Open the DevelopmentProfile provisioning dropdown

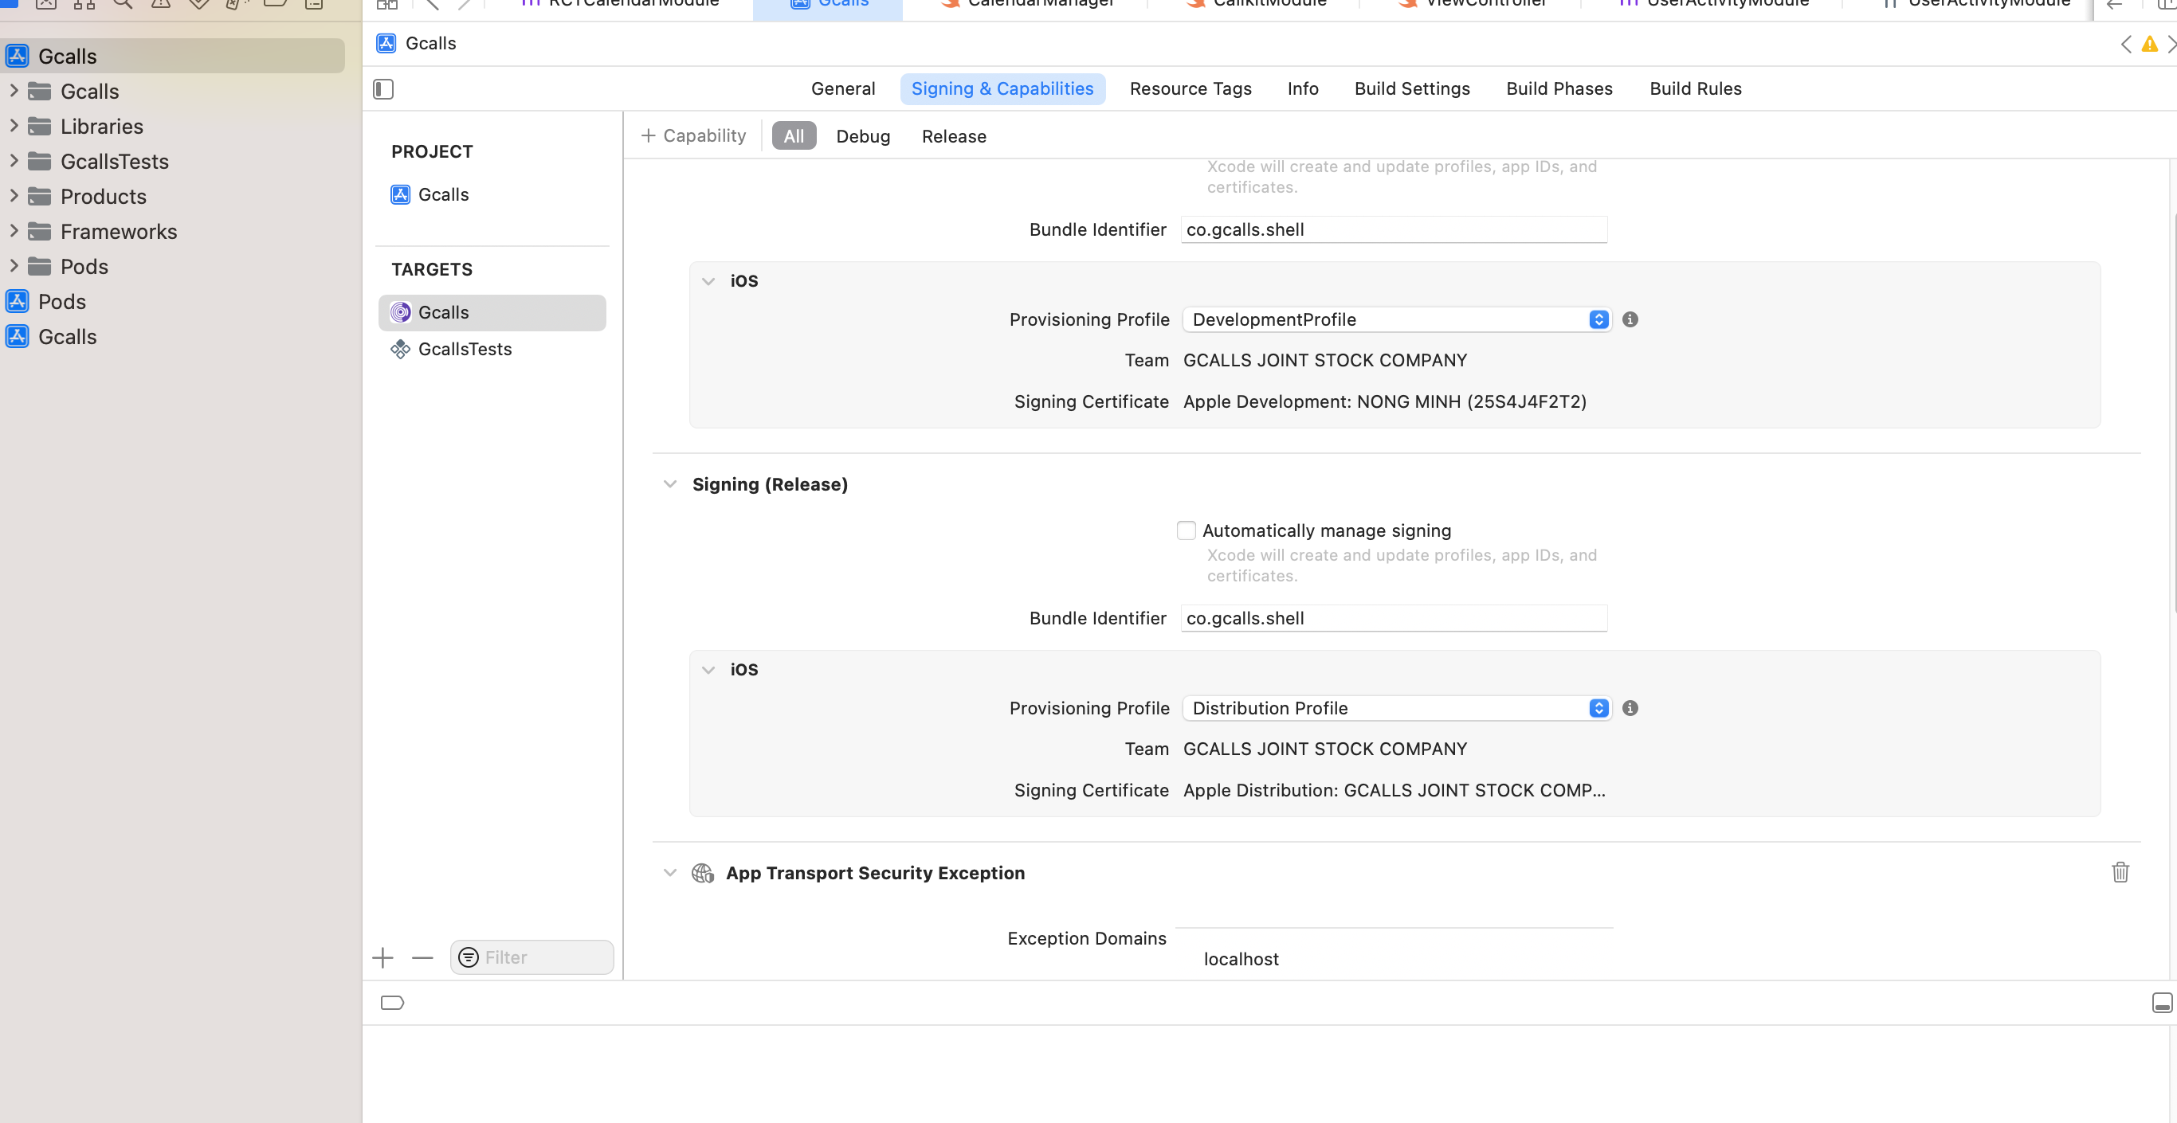point(1396,319)
